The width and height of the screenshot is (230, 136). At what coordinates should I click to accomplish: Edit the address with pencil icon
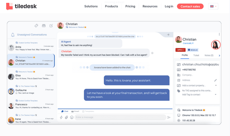click(216, 80)
